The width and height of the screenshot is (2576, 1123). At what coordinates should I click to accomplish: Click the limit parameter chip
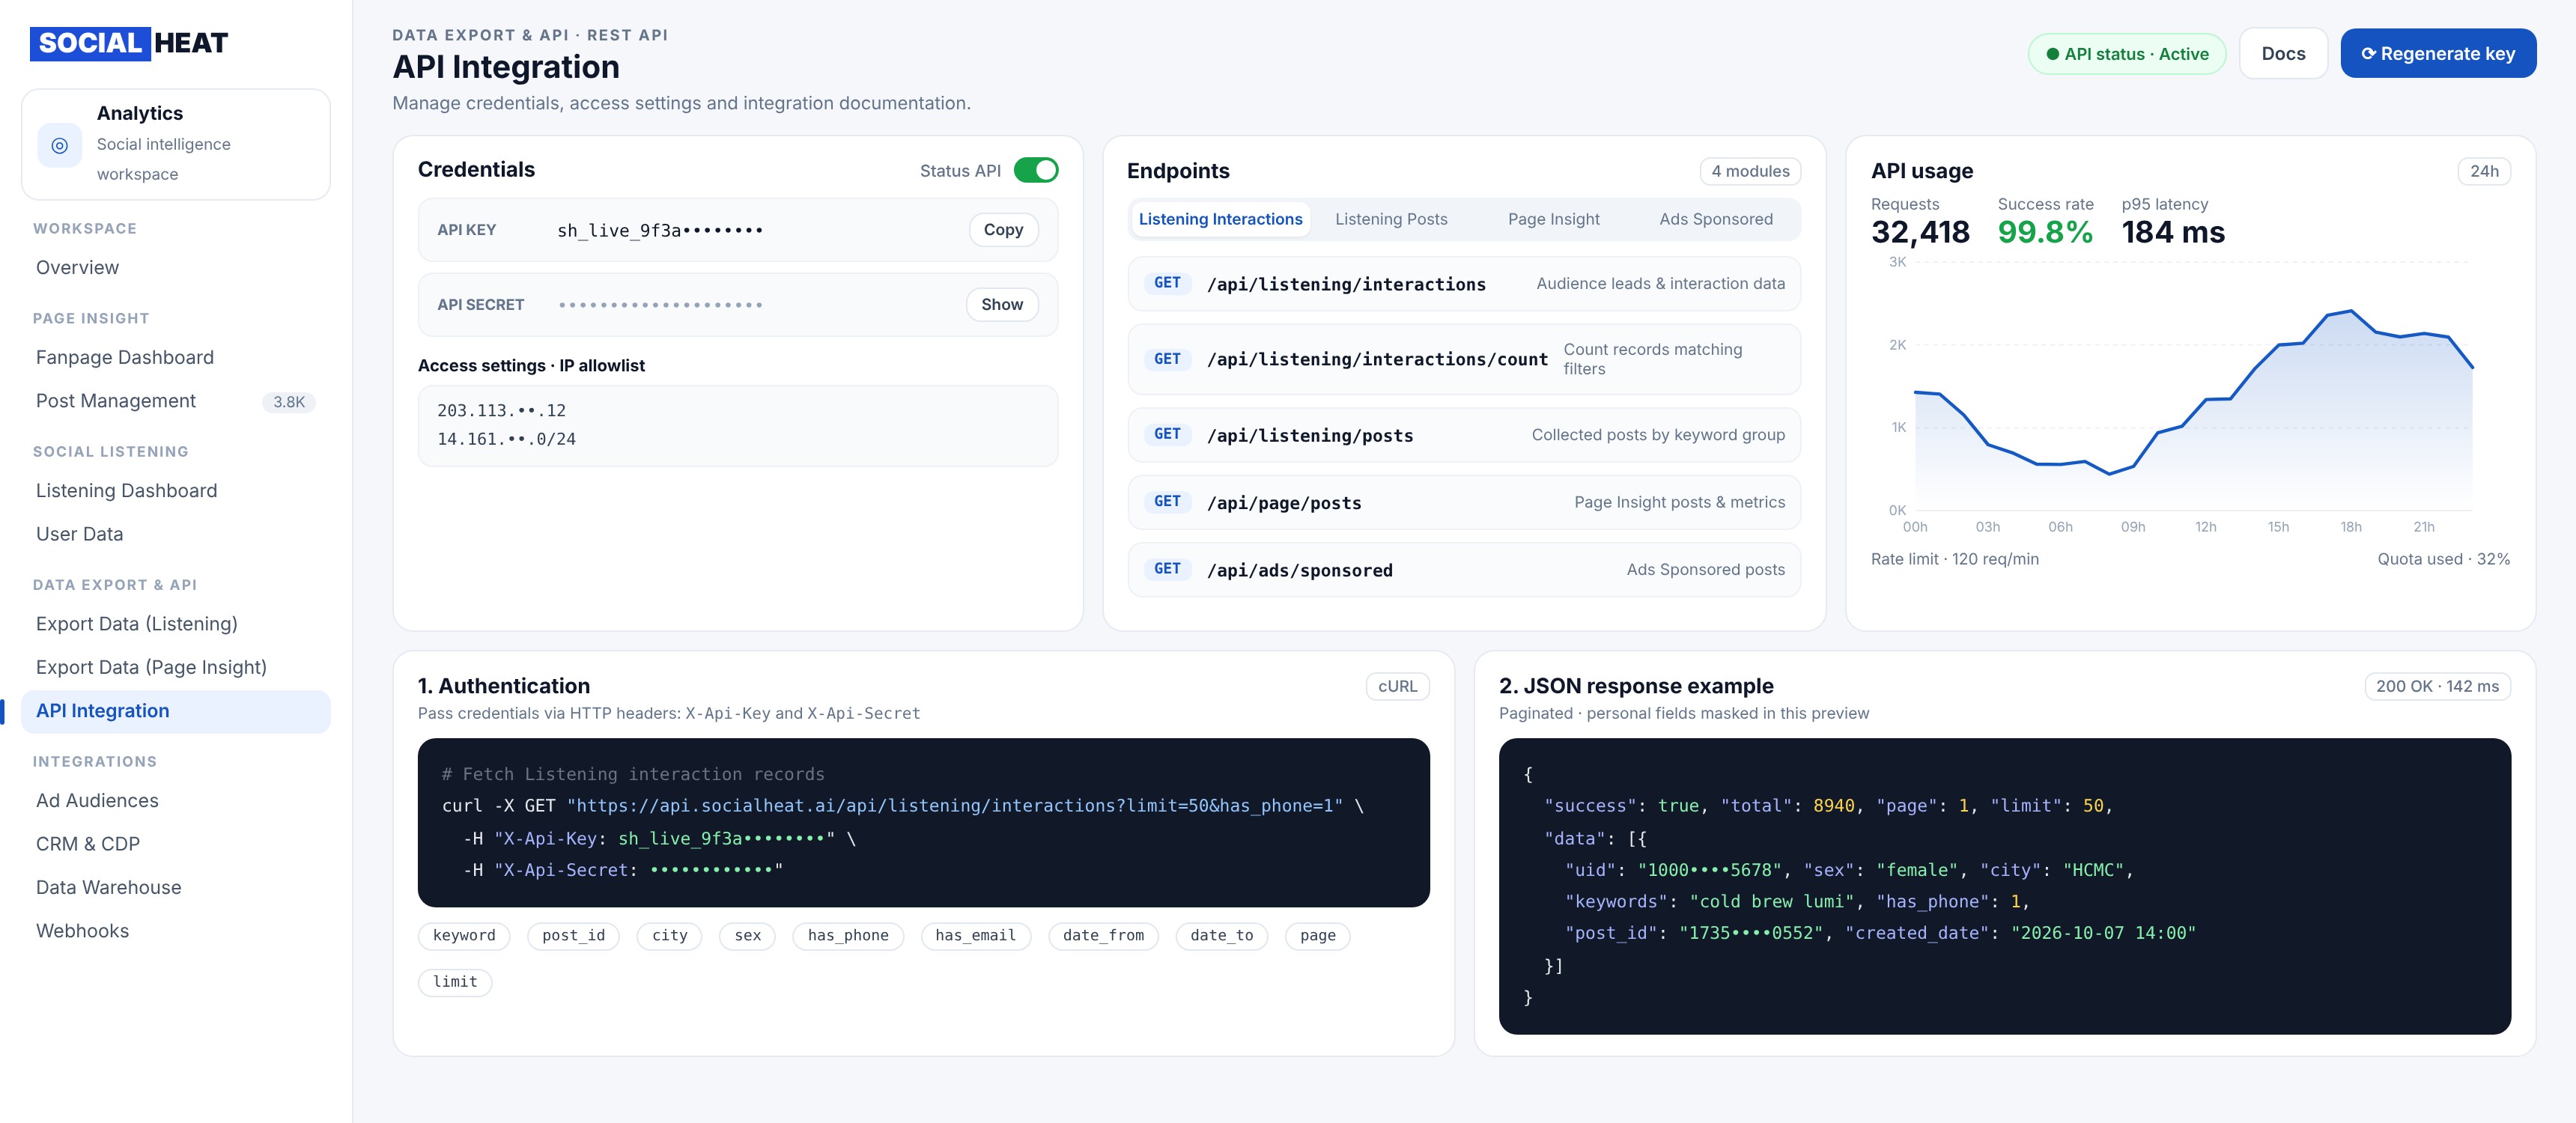tap(455, 982)
